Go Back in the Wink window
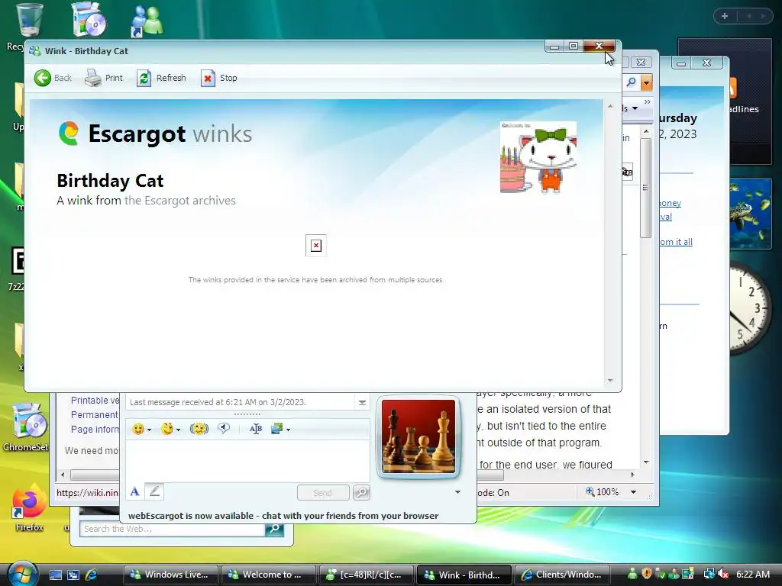The image size is (782, 586). pyautogui.click(x=53, y=78)
